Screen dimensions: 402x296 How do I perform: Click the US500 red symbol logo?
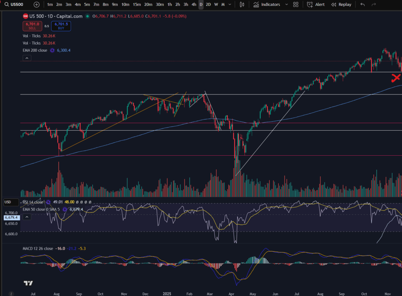26,16
